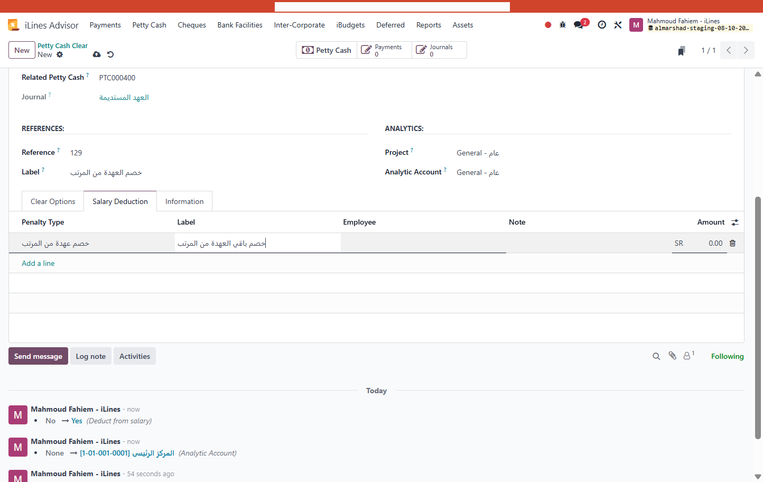Click Send message button

[x=38, y=356]
